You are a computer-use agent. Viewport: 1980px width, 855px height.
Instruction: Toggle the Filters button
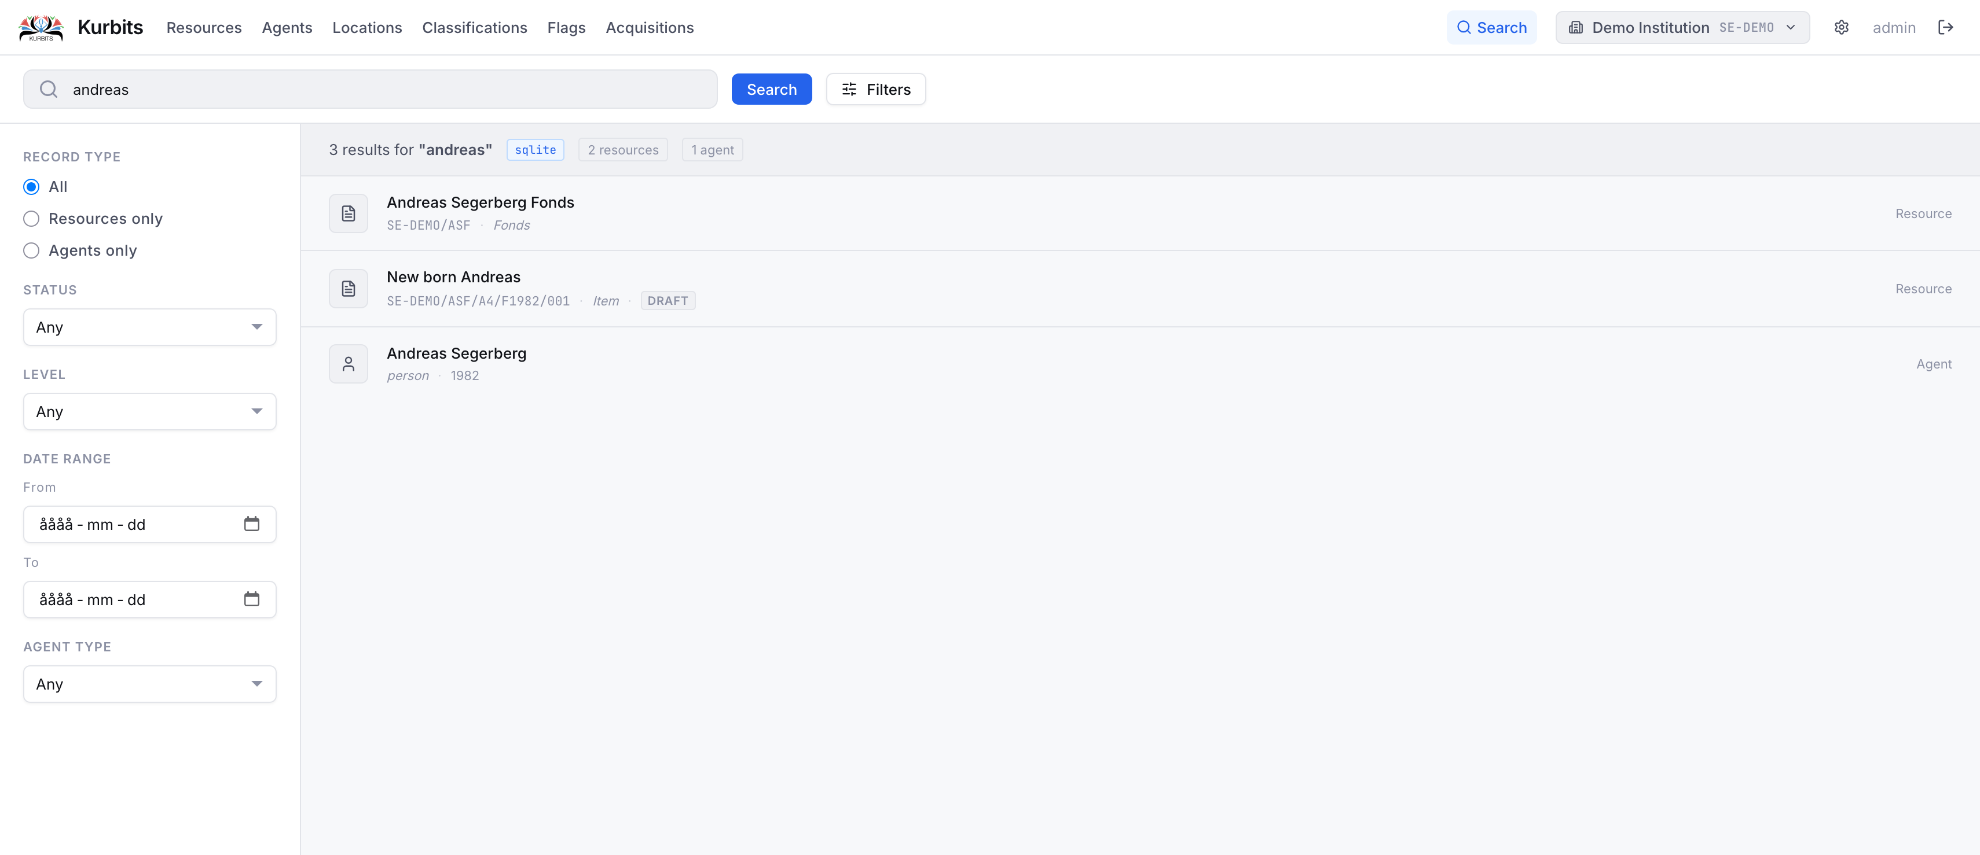click(875, 89)
